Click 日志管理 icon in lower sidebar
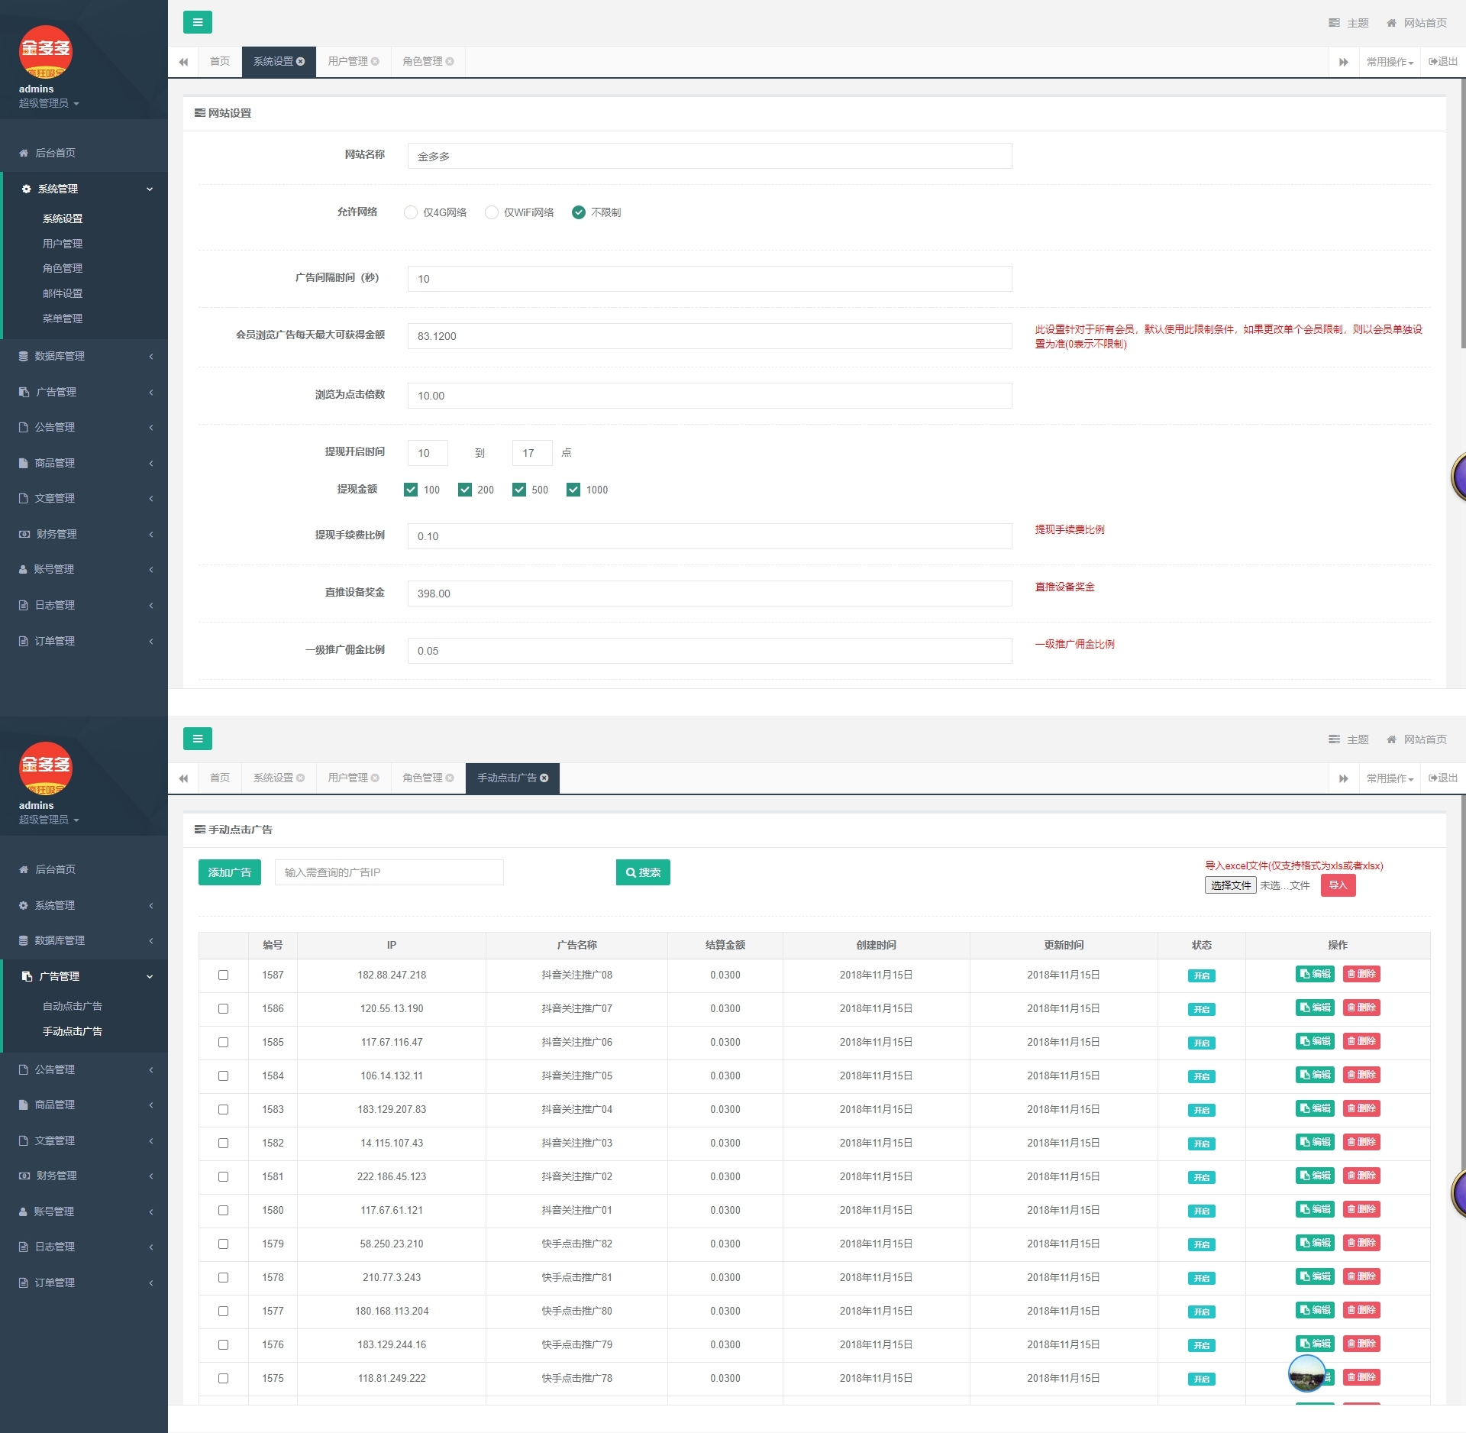Screen dimensions: 1466x1433 [24, 1247]
